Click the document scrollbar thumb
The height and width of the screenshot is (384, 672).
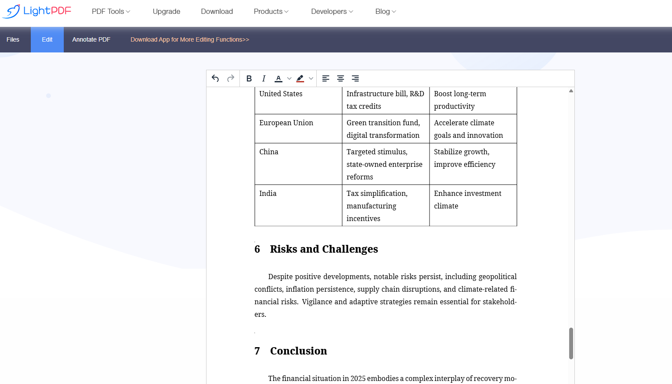pos(571,344)
